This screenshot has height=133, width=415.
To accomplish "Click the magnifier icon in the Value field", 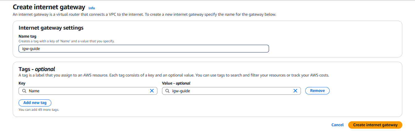I will point(167,91).
